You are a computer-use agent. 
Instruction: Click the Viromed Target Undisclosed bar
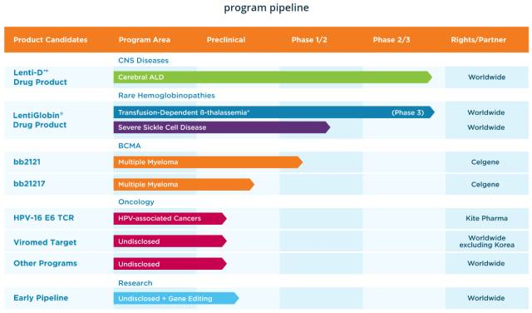(x=170, y=241)
